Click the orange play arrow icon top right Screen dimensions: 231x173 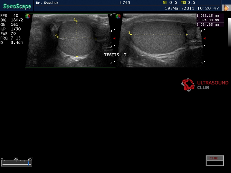(226, 8)
